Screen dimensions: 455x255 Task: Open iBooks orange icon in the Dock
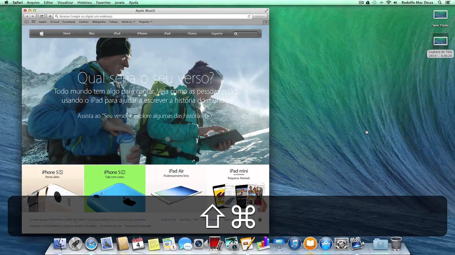(x=310, y=244)
